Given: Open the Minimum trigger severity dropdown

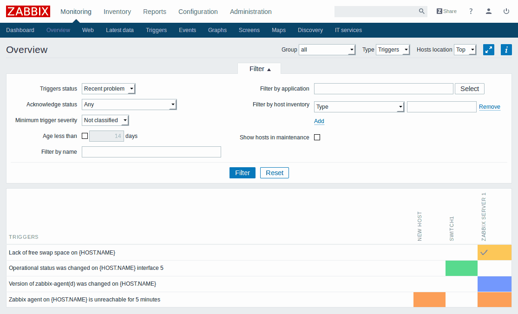Looking at the screenshot, I should tap(105, 120).
